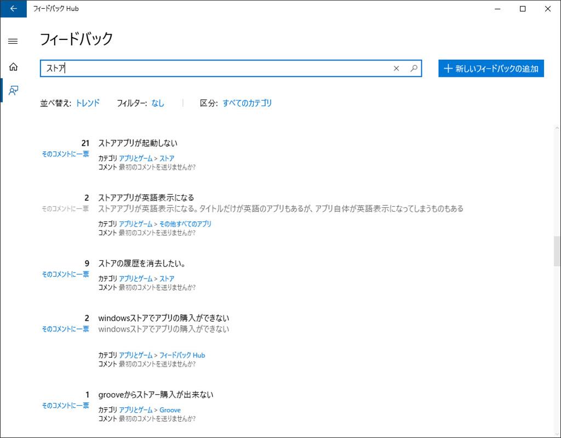The image size is (561, 438).
Task: Run search with magnifier icon
Action: click(414, 69)
